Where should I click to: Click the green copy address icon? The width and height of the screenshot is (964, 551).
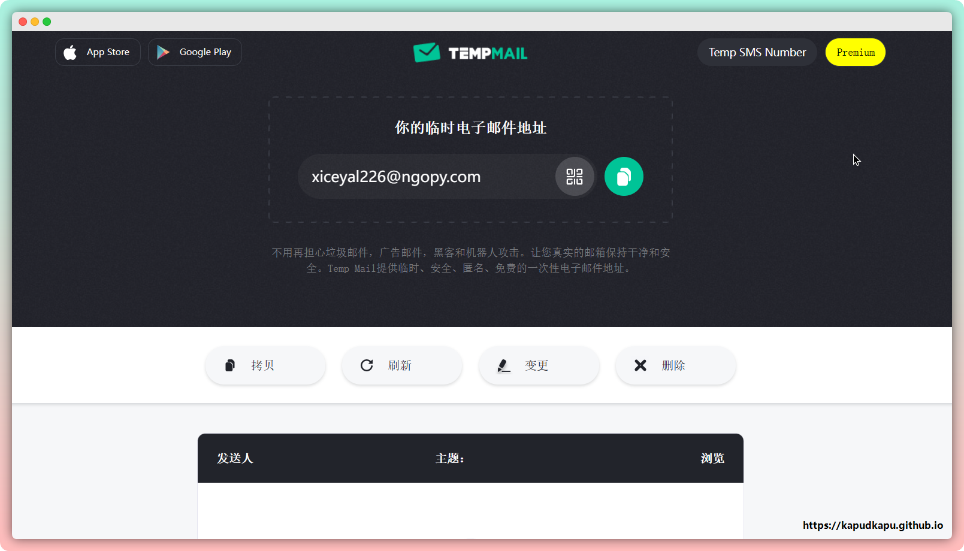point(624,177)
